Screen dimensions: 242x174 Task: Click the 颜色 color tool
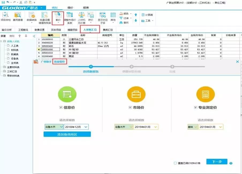[x=126, y=14]
